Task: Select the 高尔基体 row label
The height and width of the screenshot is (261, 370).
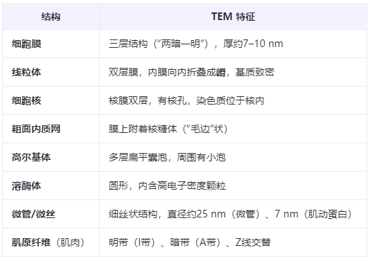Action: tap(31, 157)
